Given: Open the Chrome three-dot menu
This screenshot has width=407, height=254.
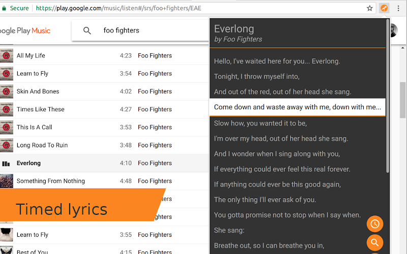Looking at the screenshot, I should 398,8.
